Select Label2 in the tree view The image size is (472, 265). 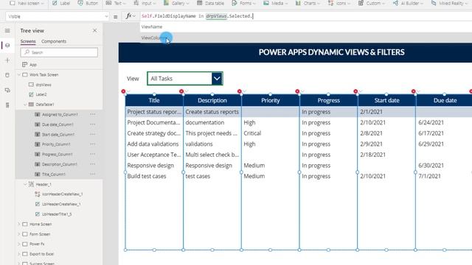pyautogui.click(x=41, y=94)
